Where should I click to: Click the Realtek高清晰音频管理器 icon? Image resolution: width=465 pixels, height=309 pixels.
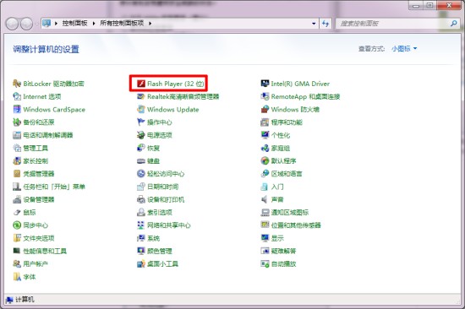click(x=141, y=96)
